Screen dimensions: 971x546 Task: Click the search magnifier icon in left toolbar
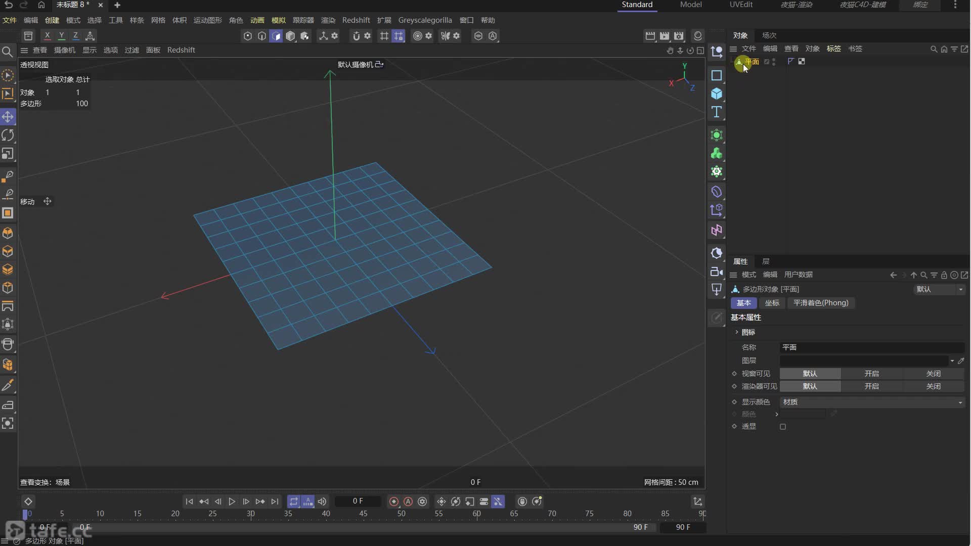coord(8,52)
